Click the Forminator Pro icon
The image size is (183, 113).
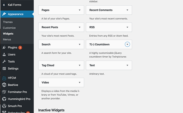click(x=4, y=92)
